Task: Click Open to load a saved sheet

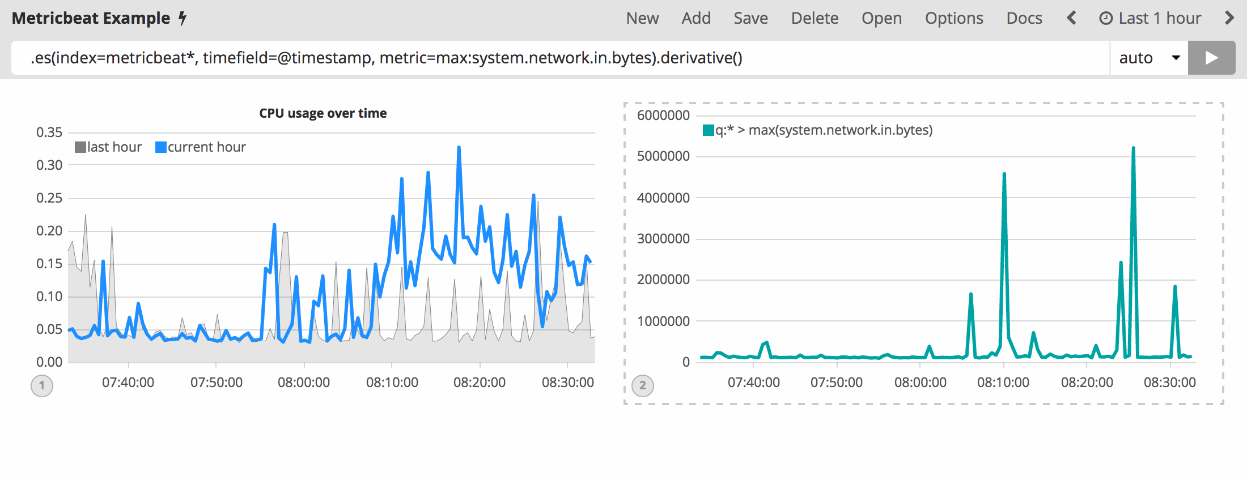Action: [881, 18]
